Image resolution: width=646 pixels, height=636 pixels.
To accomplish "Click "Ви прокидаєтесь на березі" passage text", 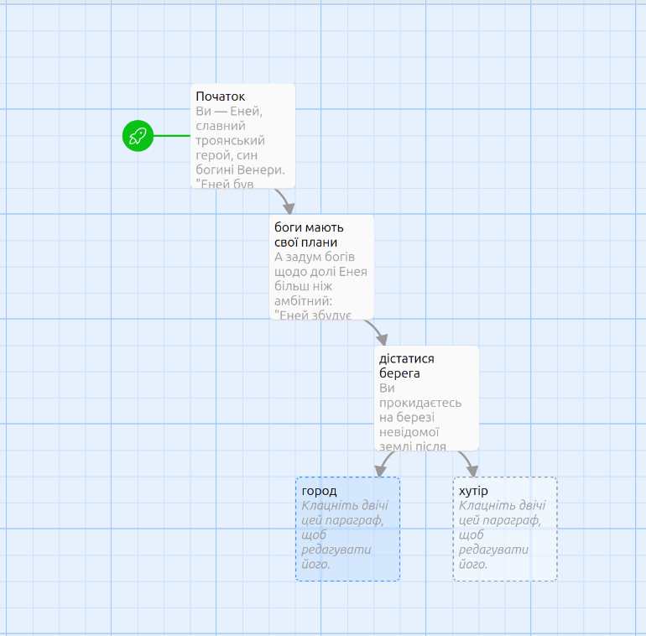I will tap(419, 403).
